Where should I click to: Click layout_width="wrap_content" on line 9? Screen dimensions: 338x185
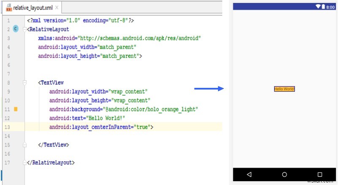click(x=98, y=92)
